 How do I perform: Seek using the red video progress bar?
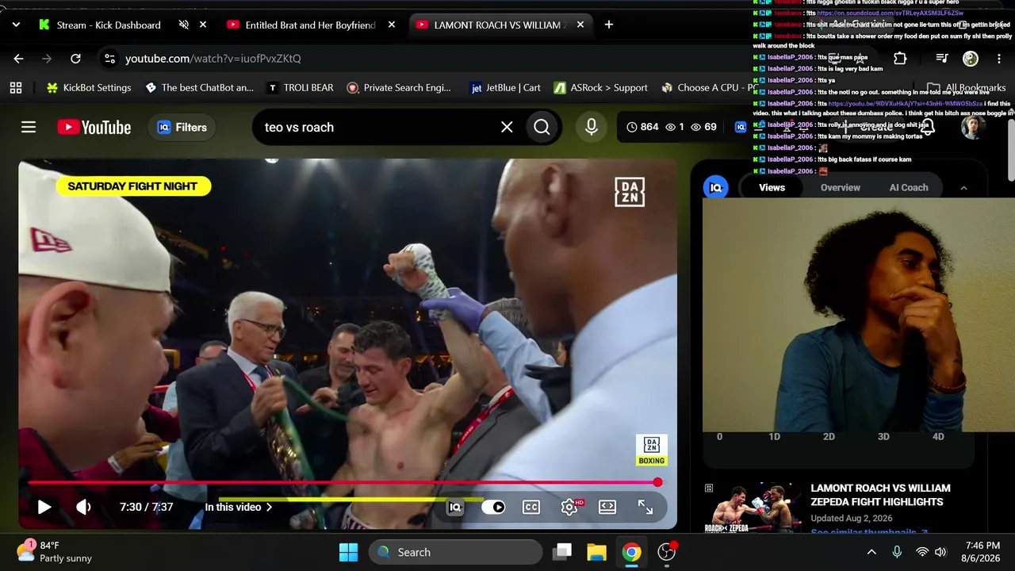[343, 482]
